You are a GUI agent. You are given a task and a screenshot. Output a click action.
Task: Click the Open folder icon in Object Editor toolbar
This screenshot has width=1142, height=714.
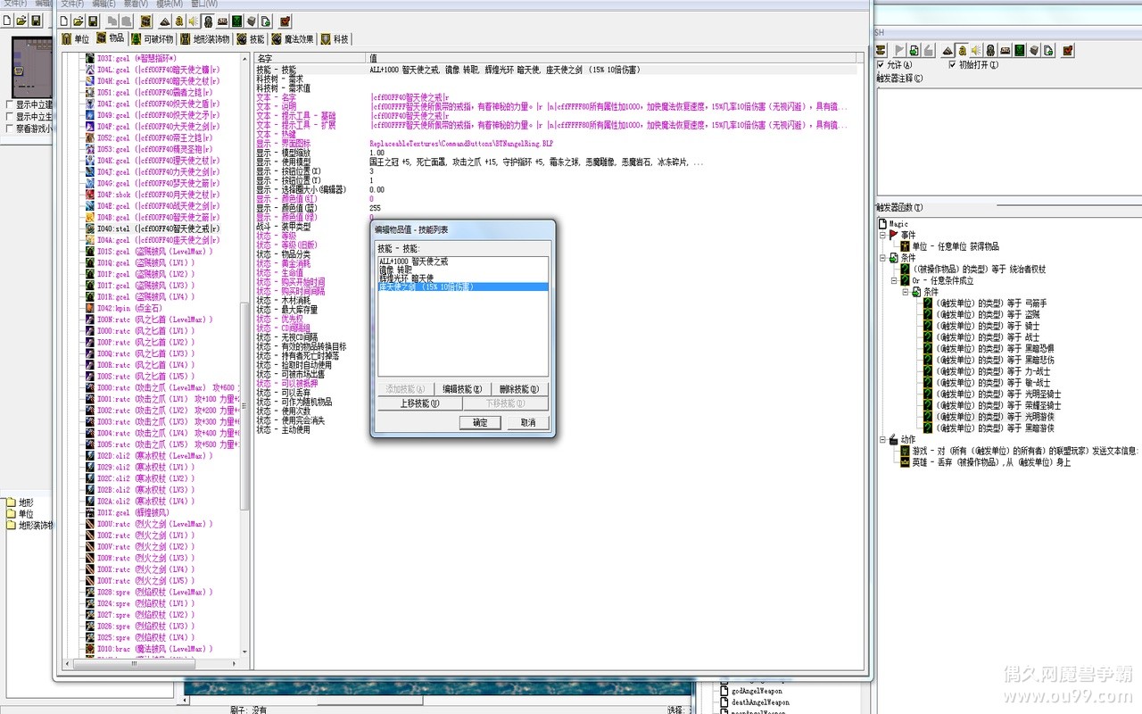tap(78, 21)
